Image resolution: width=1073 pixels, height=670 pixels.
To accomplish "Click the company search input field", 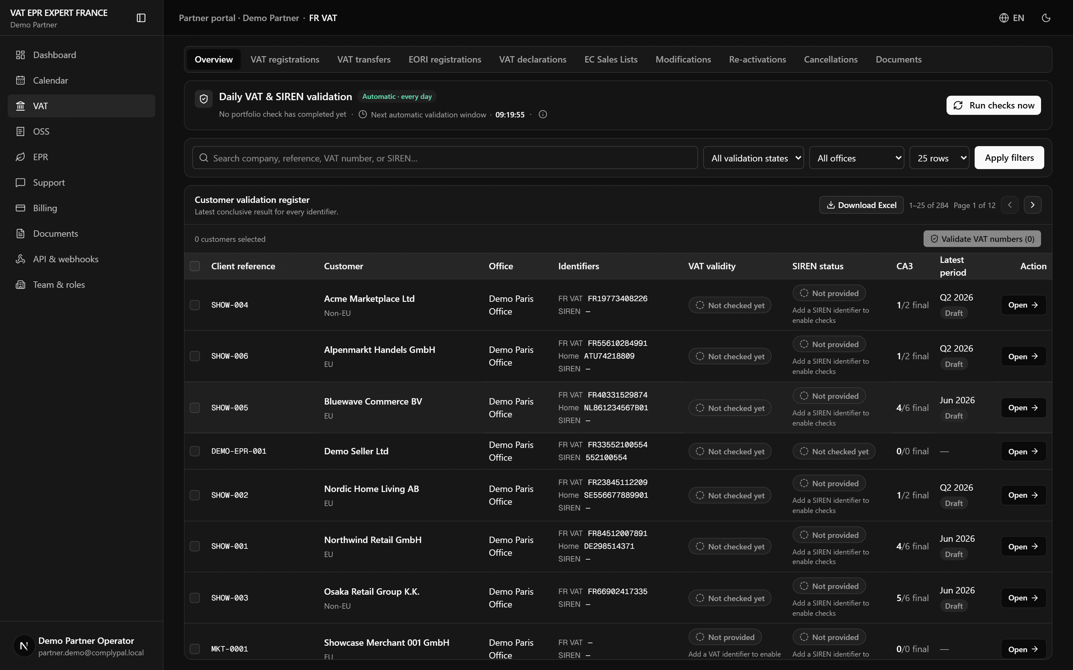I will click(x=445, y=158).
